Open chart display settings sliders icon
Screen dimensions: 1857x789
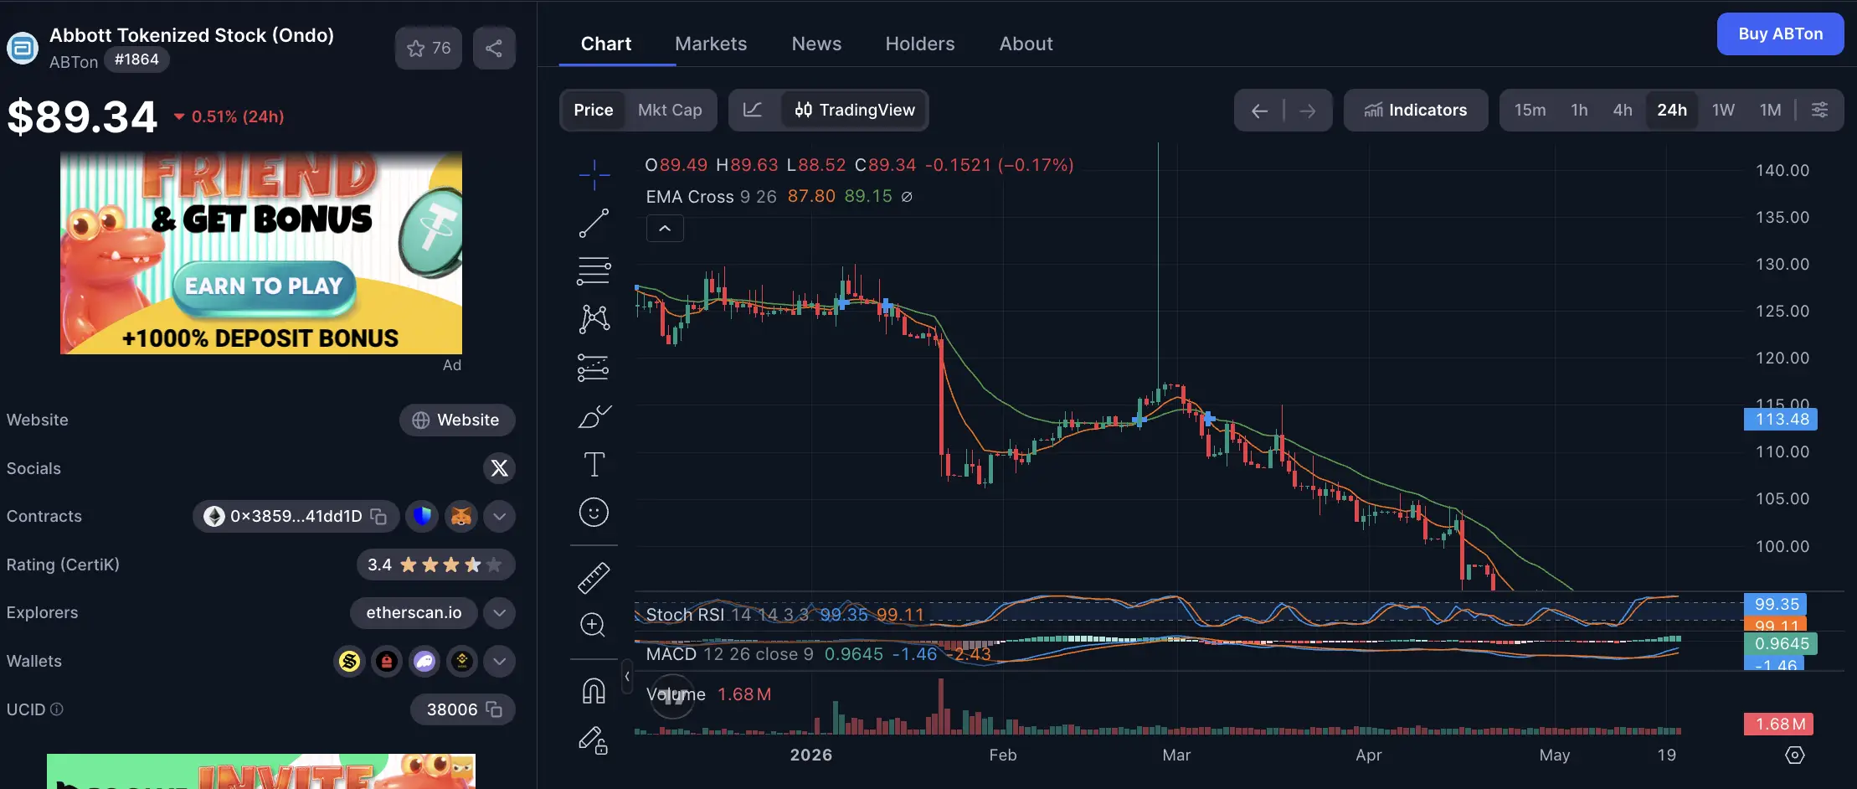point(1819,110)
